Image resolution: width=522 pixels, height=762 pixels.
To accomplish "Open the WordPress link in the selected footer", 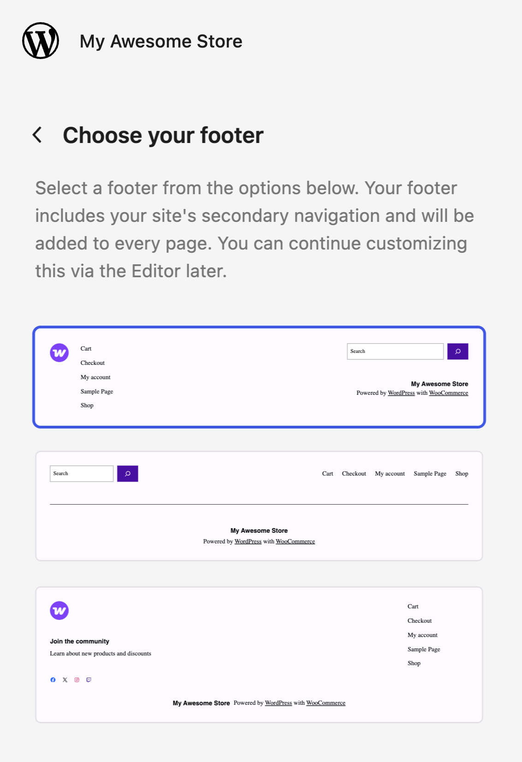I will pos(401,393).
